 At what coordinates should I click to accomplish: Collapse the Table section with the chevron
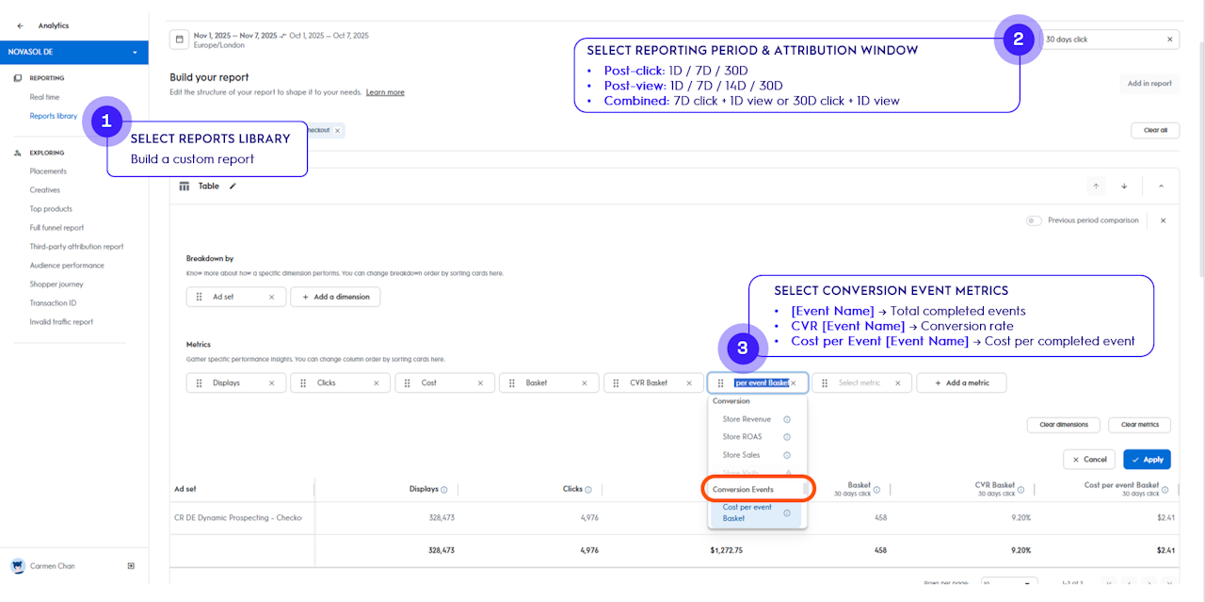click(1161, 187)
